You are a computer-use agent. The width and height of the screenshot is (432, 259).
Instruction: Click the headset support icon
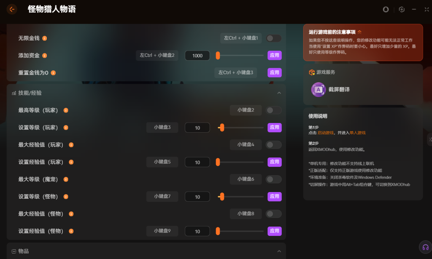point(425,247)
